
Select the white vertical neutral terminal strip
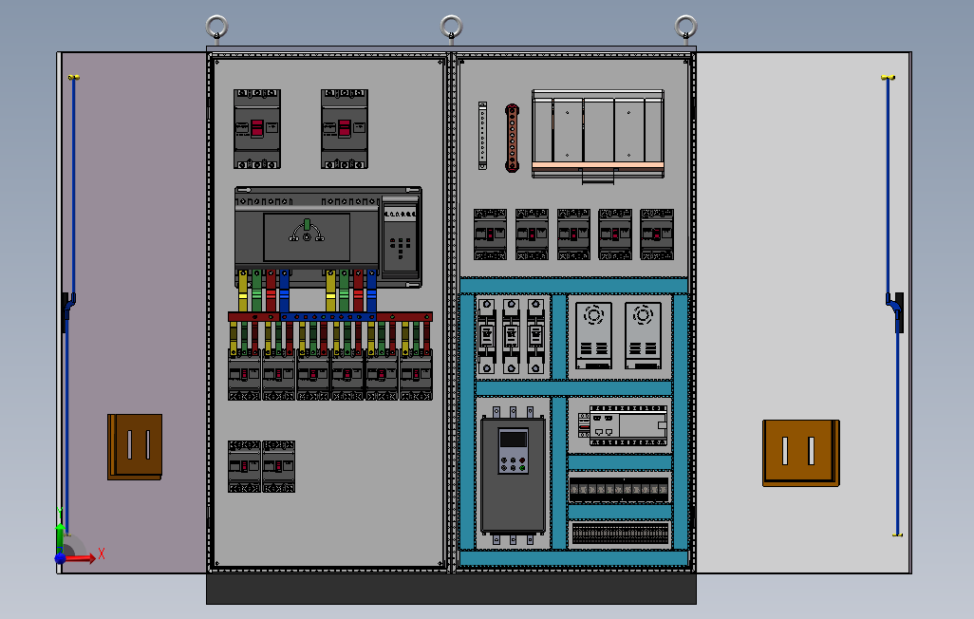[x=482, y=136]
